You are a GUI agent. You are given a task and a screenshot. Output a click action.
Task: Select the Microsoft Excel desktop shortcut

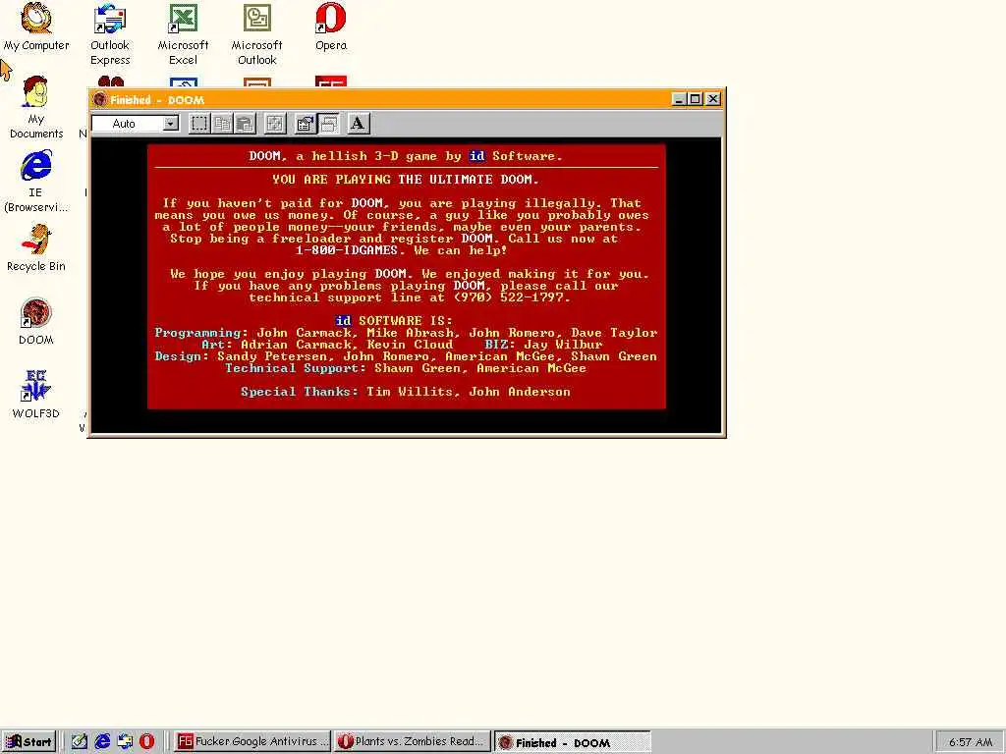coord(183,34)
